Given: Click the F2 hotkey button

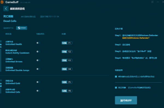Looking at the screenshot, I should point(67,52).
